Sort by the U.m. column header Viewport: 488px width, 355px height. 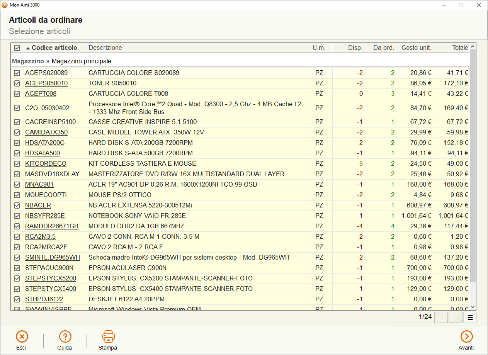[319, 48]
